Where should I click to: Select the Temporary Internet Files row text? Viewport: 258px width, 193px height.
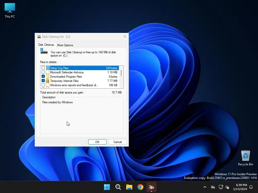(64, 81)
